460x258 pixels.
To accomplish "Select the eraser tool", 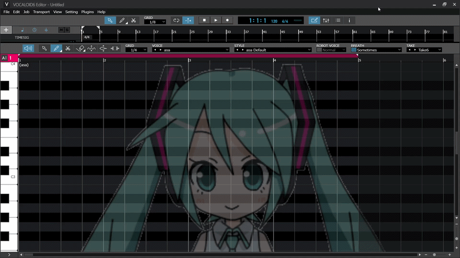I will click(x=80, y=48).
